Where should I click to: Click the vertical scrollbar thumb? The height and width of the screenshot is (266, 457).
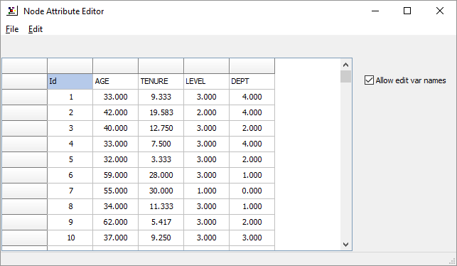(345, 76)
